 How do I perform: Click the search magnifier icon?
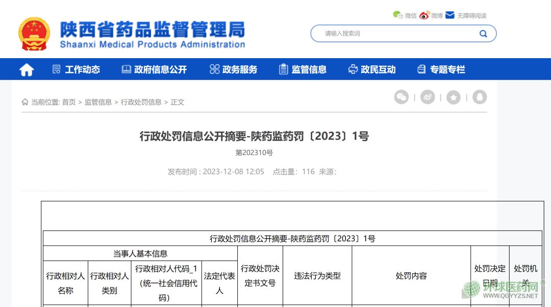[x=483, y=34]
